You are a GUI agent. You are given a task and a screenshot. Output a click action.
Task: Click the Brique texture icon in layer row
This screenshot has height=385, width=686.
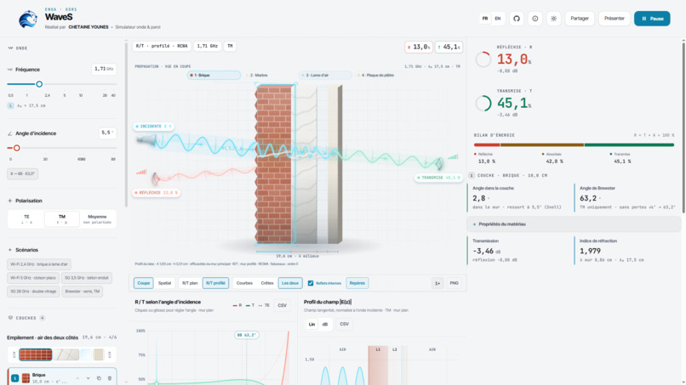pyautogui.click(x=26, y=378)
